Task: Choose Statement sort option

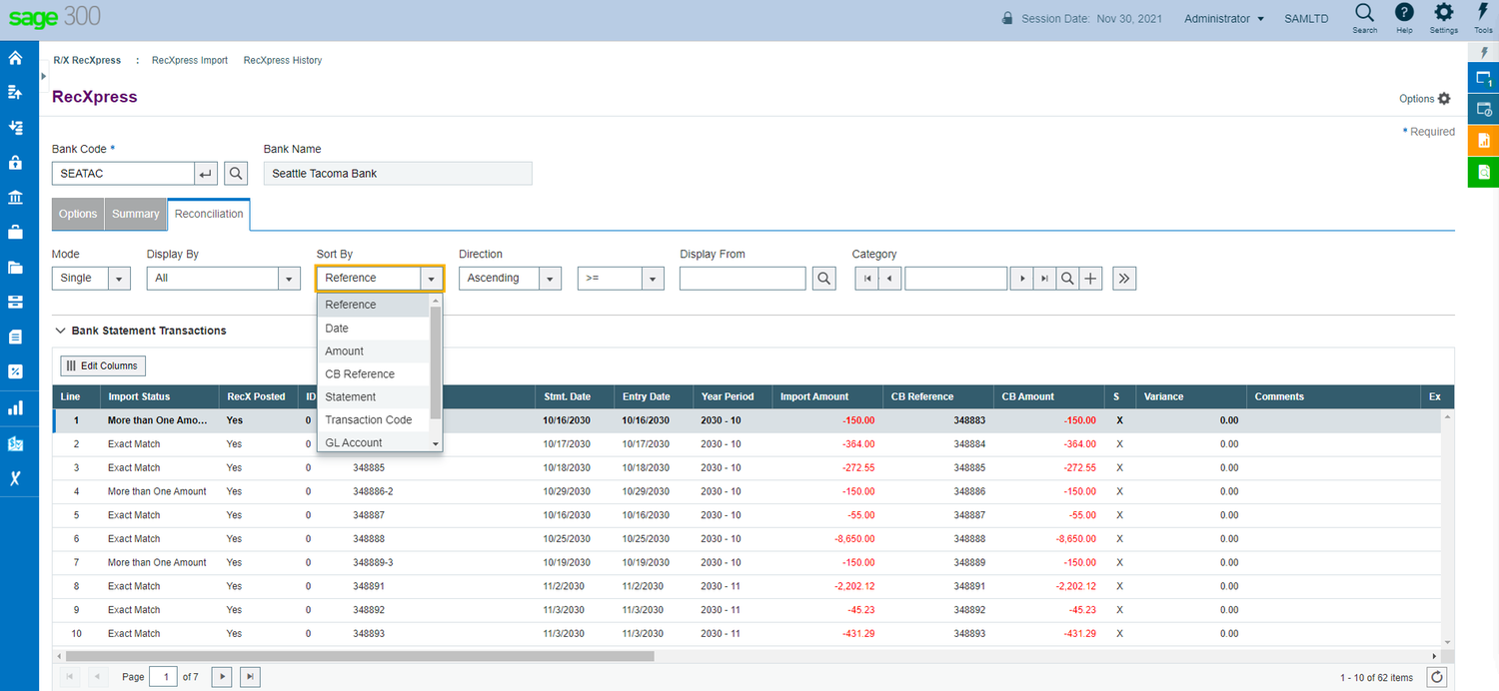Action: click(x=374, y=396)
